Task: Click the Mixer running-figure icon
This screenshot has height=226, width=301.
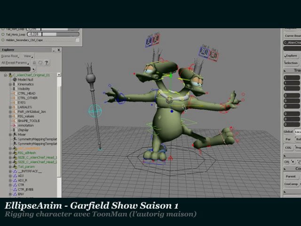Action: (15, 135)
